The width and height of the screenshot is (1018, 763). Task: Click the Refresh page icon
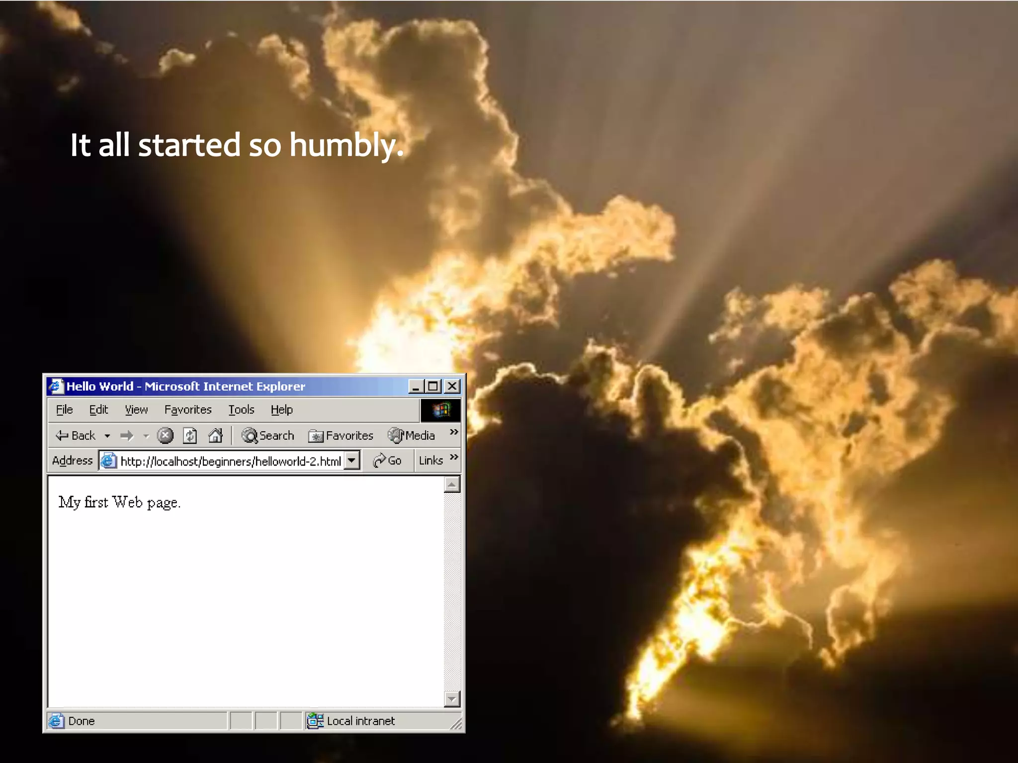tap(190, 436)
